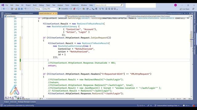
Task: Close the BaseController.cs tab
Action: point(56,13)
